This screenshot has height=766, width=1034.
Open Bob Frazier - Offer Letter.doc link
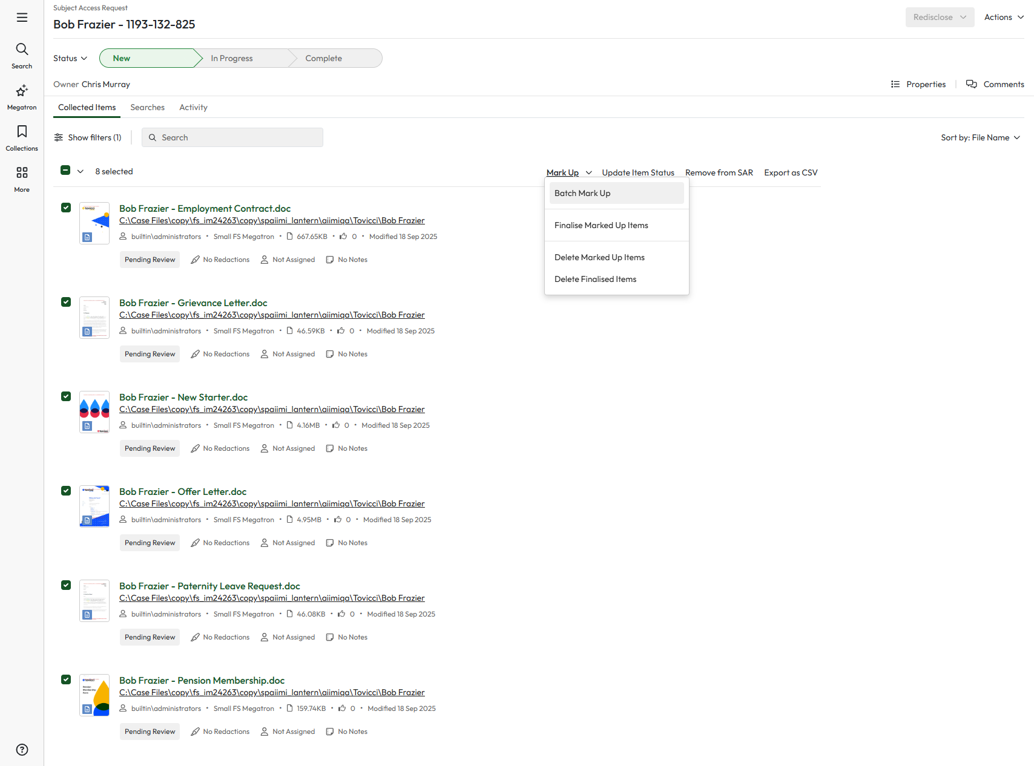(183, 491)
